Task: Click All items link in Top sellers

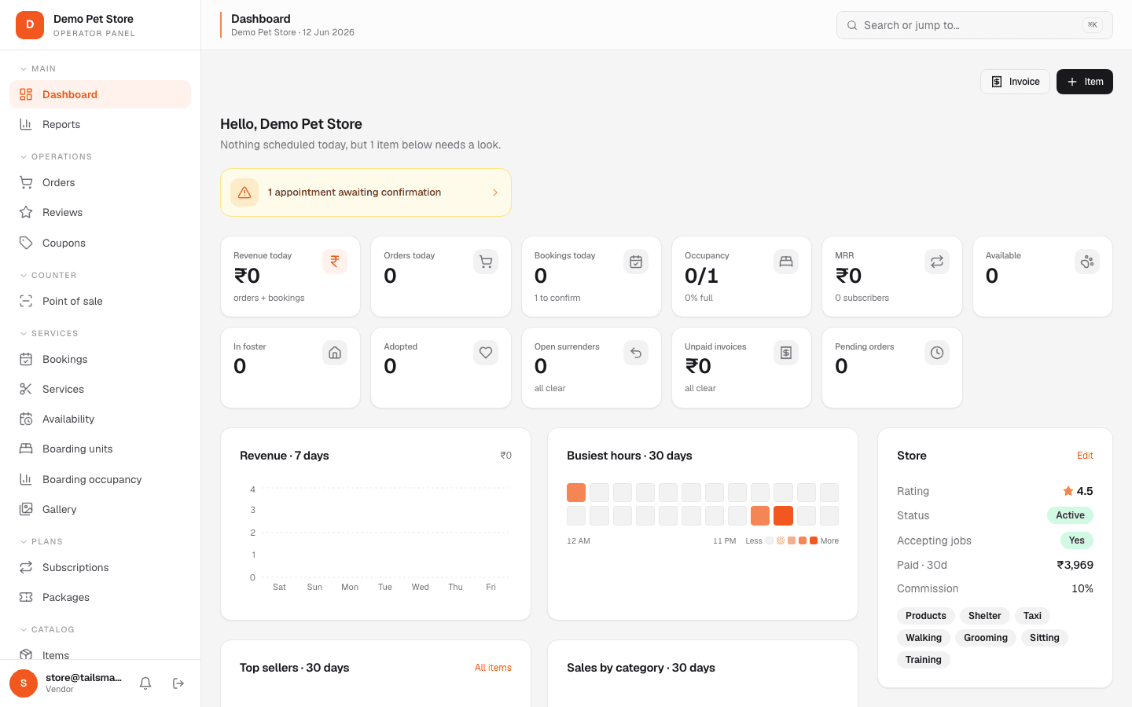Action: click(493, 668)
